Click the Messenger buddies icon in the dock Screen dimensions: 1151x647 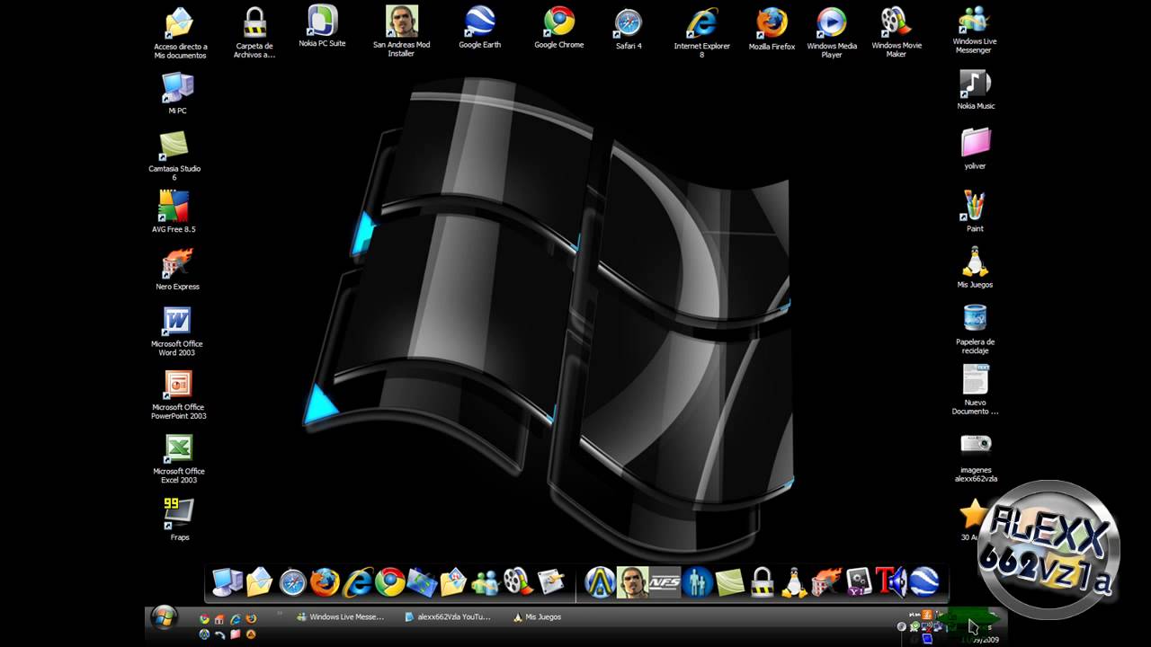pos(486,582)
